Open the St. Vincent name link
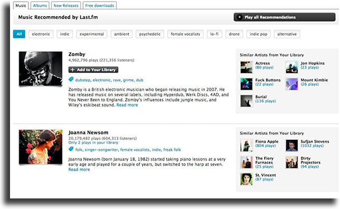 click(266, 175)
